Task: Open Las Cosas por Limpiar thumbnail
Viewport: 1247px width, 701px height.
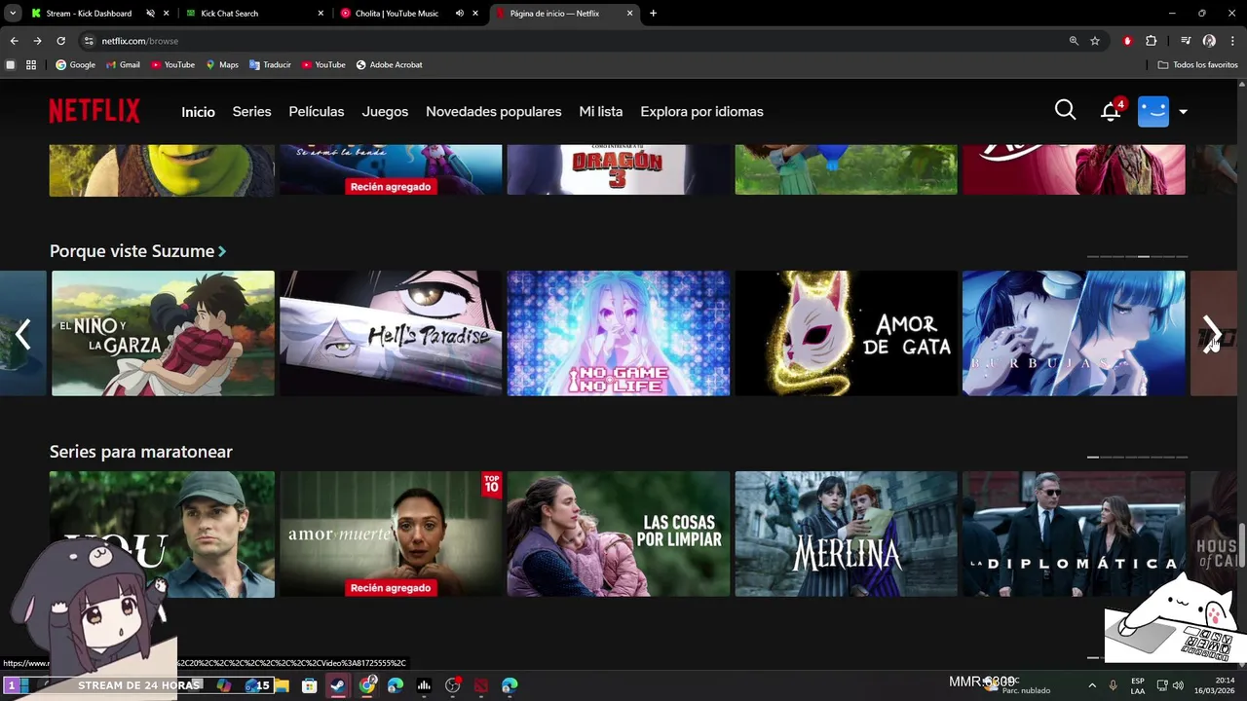Action: point(619,534)
